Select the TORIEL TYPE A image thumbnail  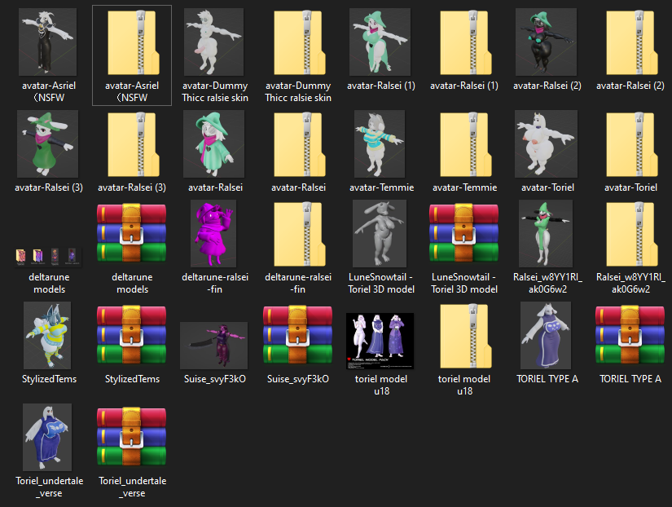(546, 336)
